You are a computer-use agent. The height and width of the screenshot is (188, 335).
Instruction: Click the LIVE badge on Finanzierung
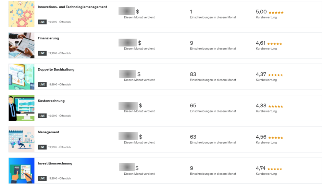(x=42, y=53)
